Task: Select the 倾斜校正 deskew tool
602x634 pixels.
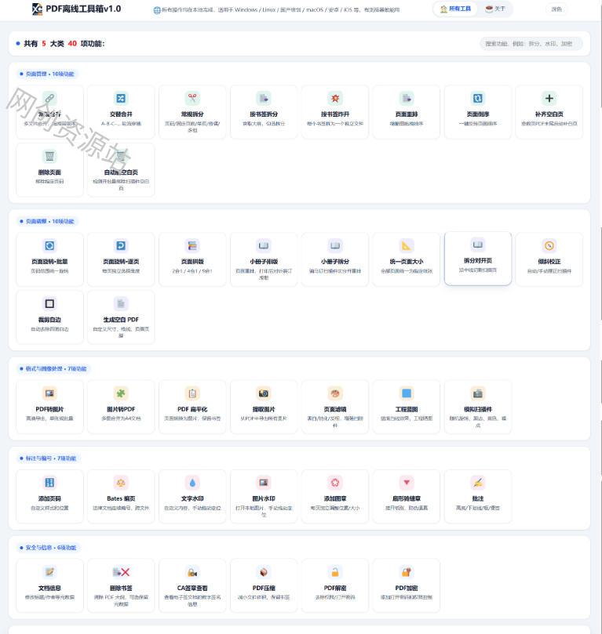Action: (549, 259)
